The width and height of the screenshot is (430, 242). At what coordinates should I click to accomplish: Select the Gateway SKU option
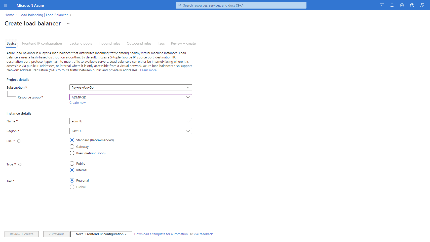click(72, 147)
